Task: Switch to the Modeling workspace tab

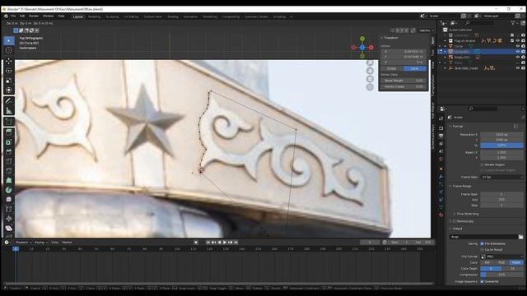Action: coord(94,16)
